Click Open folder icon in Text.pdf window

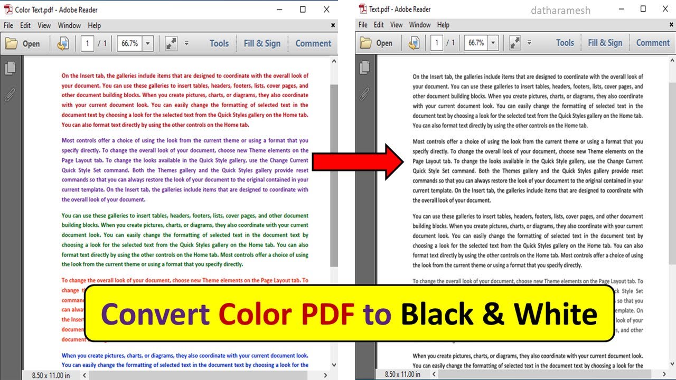click(365, 43)
